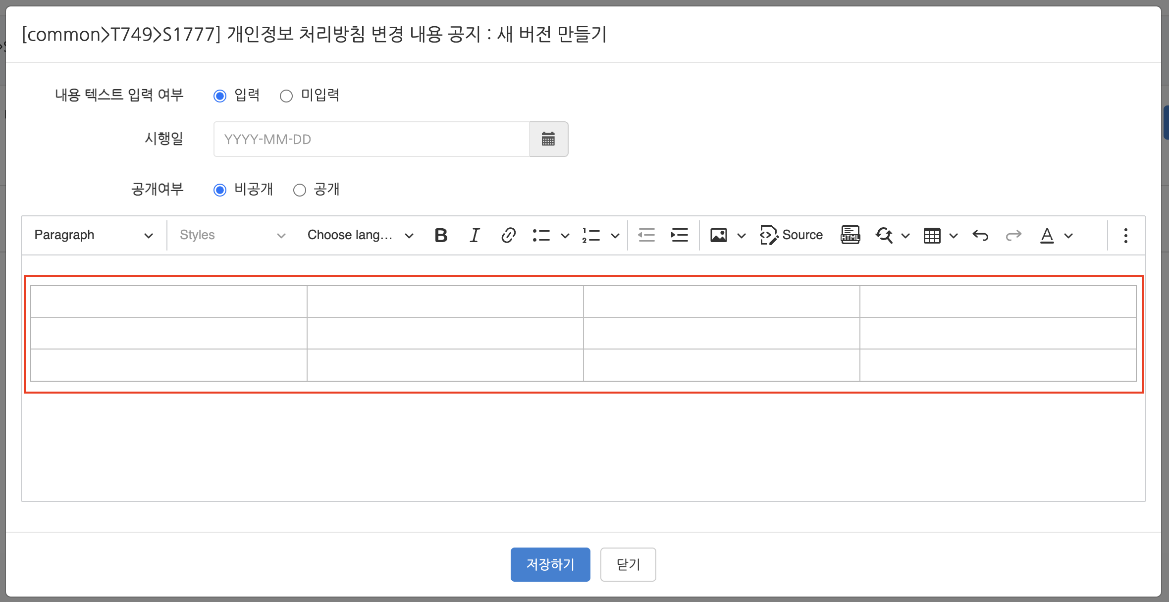Open the font color picker
This screenshot has width=1169, height=602.
(x=1047, y=235)
